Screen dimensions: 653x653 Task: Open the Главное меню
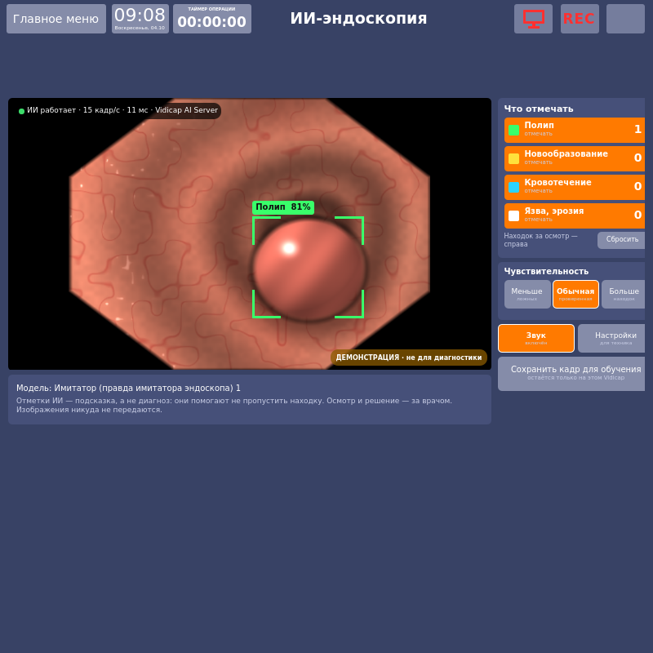(x=56, y=19)
